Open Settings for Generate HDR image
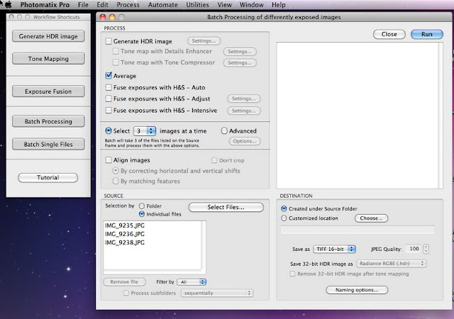The width and height of the screenshot is (454, 319). (204, 41)
